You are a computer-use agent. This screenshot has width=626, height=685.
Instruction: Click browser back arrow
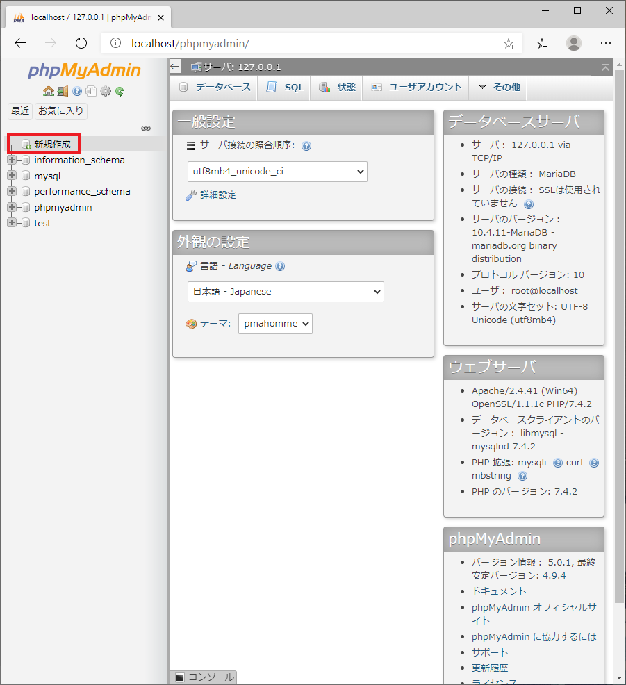(21, 43)
